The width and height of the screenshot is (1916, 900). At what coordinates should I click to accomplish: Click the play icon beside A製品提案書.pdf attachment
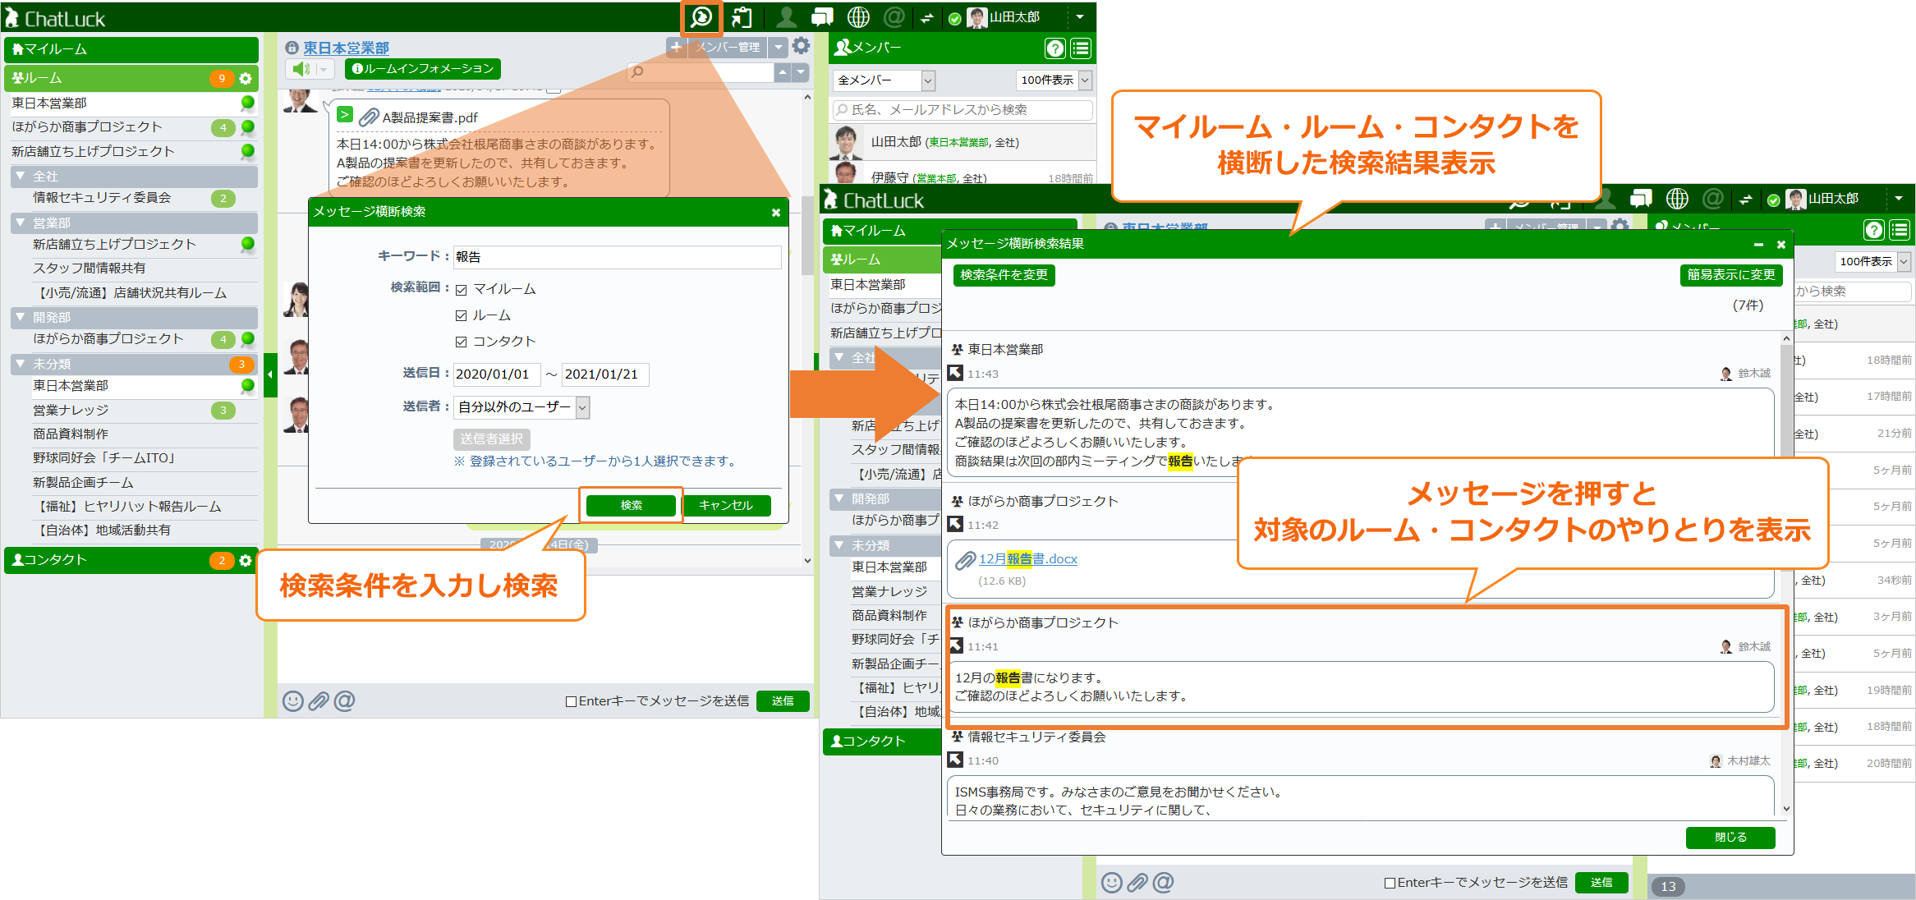(345, 114)
